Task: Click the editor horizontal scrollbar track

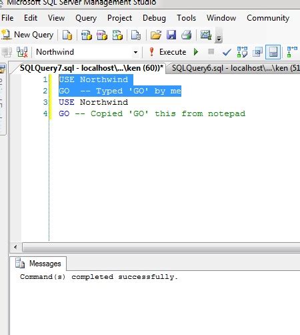Action: pyautogui.click(x=161, y=247)
